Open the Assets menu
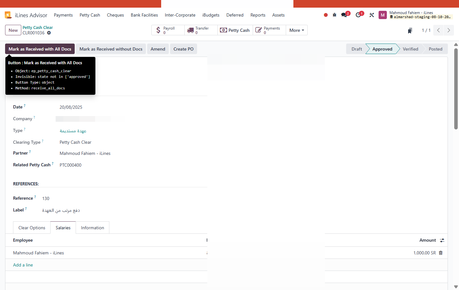This screenshot has height=290, width=459. click(x=278, y=15)
